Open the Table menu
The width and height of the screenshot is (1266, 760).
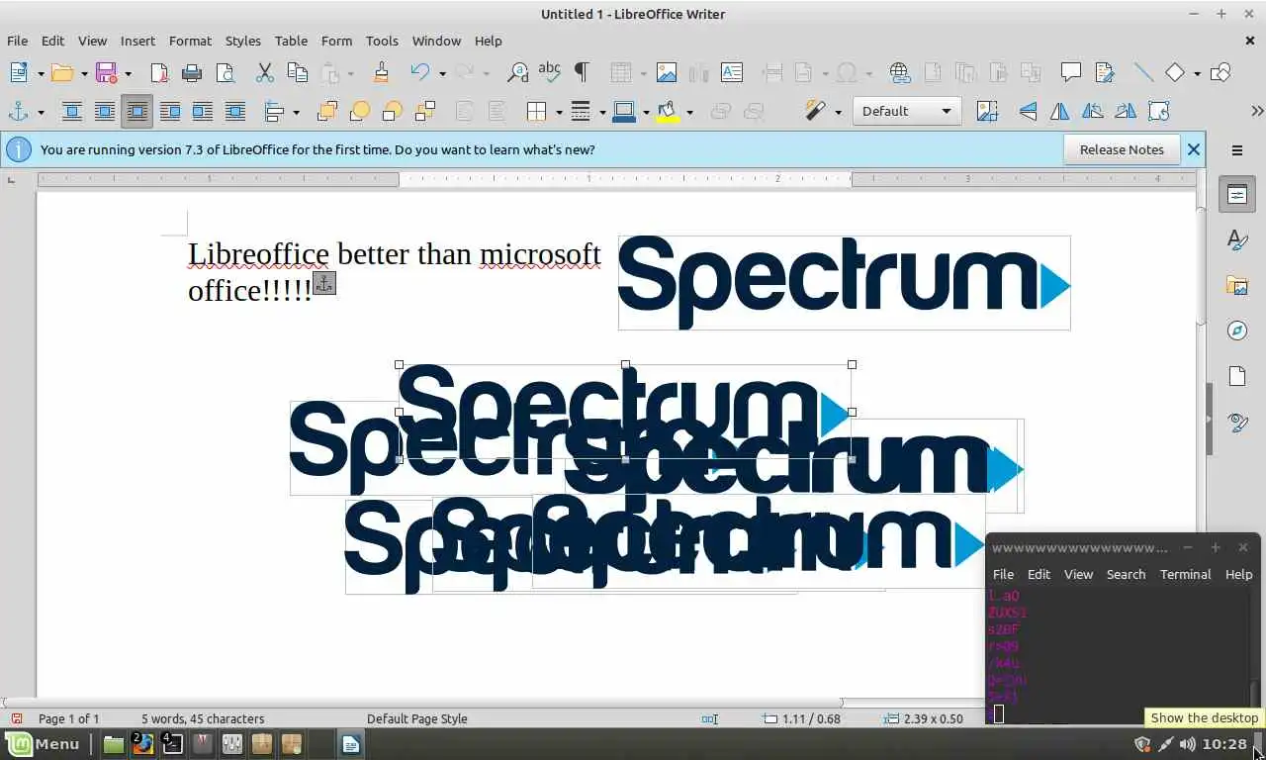(291, 41)
